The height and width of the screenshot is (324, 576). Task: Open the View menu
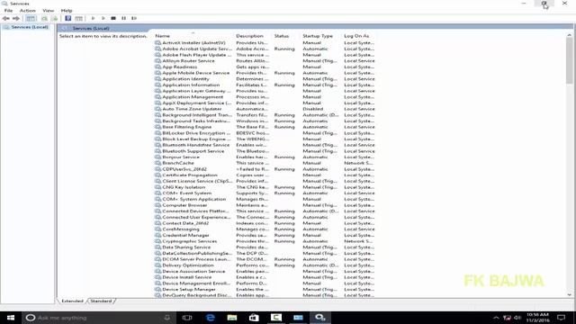click(x=48, y=11)
